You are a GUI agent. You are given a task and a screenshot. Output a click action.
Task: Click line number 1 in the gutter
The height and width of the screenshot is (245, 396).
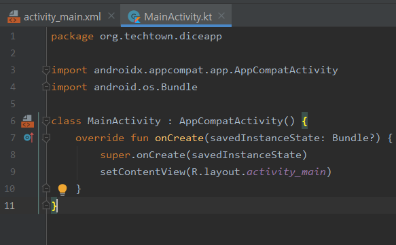pyautogui.click(x=13, y=37)
